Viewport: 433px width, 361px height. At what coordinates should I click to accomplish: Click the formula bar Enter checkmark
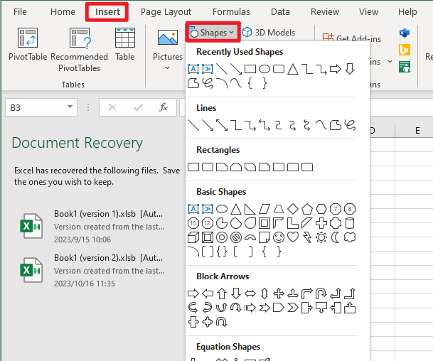coord(138,107)
